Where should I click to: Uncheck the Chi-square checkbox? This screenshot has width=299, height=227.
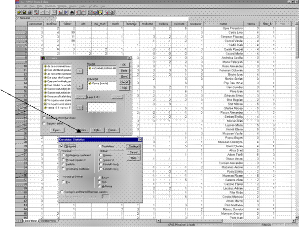pyautogui.click(x=62, y=146)
